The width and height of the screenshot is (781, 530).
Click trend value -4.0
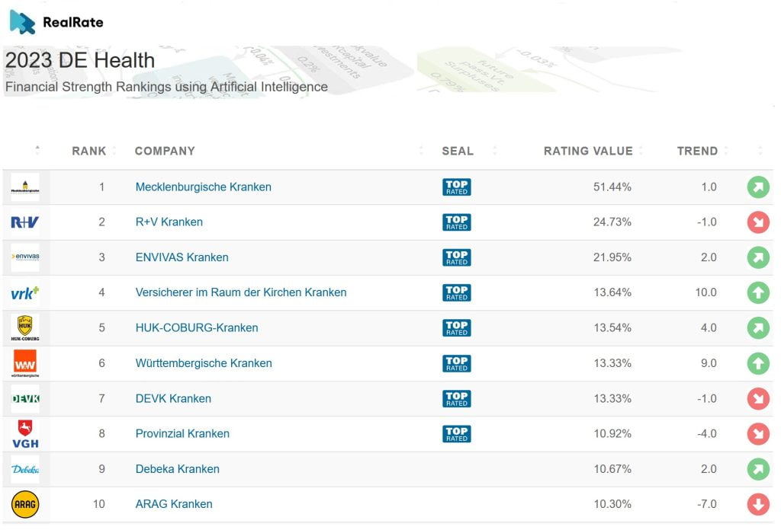point(707,433)
